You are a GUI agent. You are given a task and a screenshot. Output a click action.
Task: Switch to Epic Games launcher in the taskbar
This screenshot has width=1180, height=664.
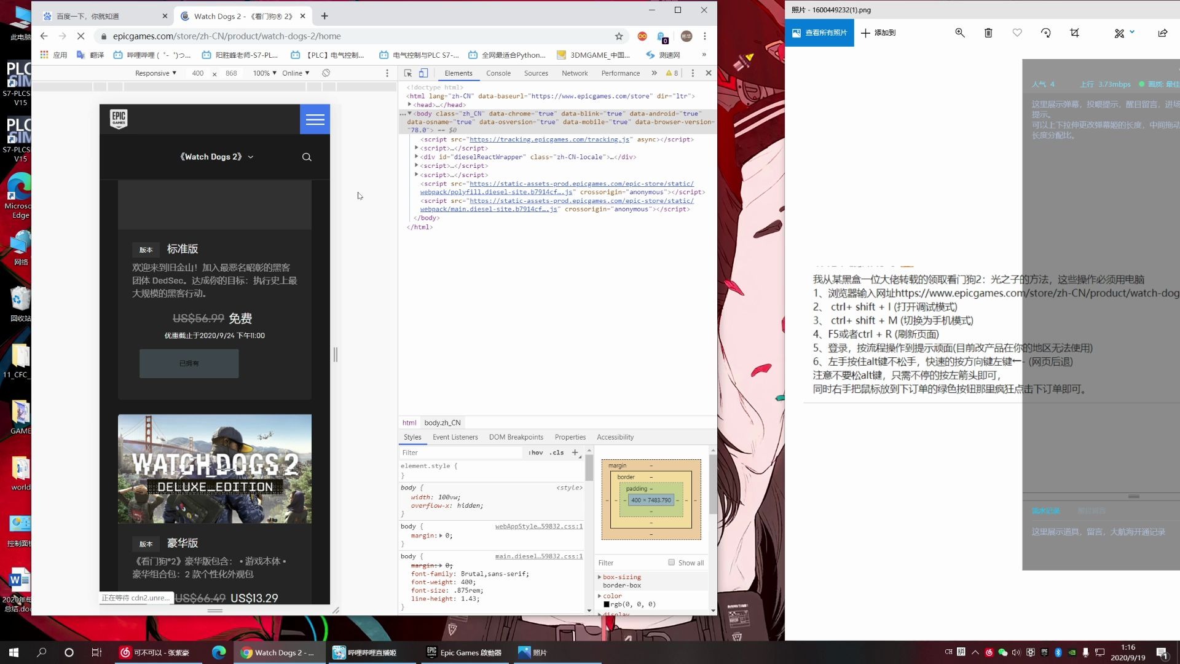pos(465,652)
